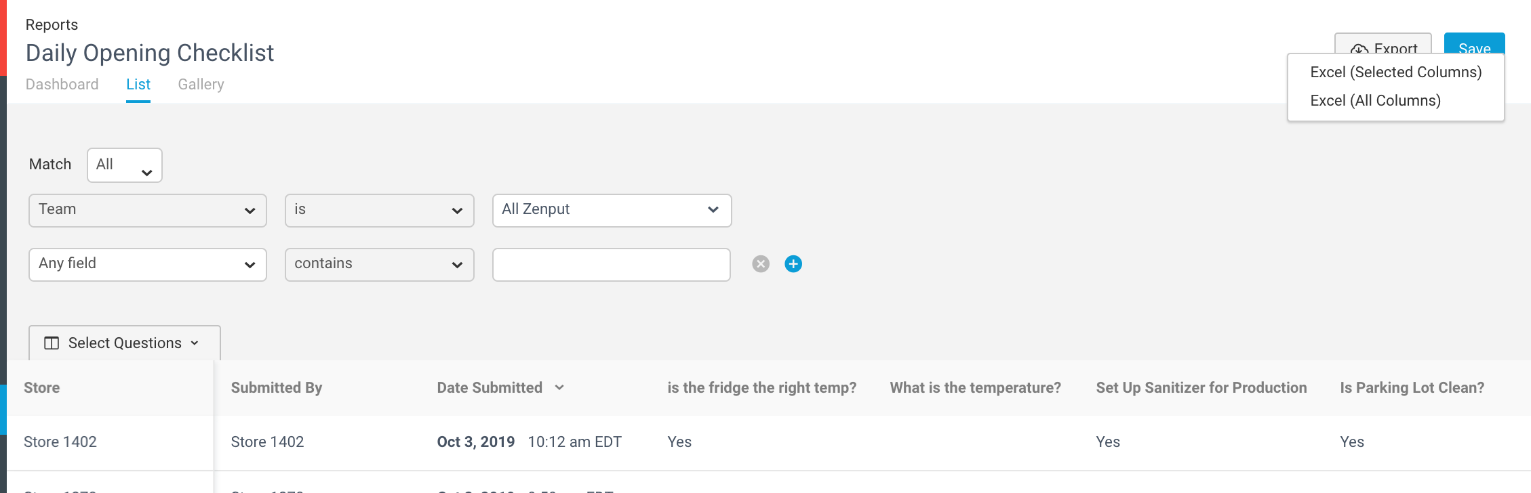Viewport: 1531px width, 493px height.
Task: Open the Select Questions button
Action: coord(125,343)
